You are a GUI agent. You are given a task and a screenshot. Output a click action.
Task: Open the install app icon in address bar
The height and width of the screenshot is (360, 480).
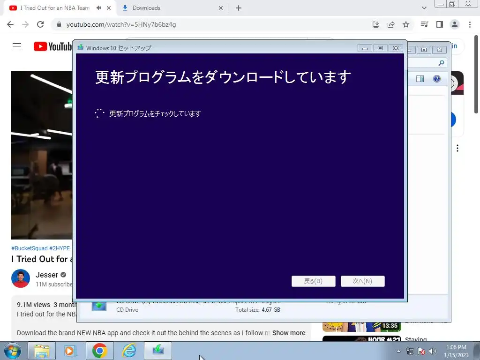pyautogui.click(x=376, y=24)
